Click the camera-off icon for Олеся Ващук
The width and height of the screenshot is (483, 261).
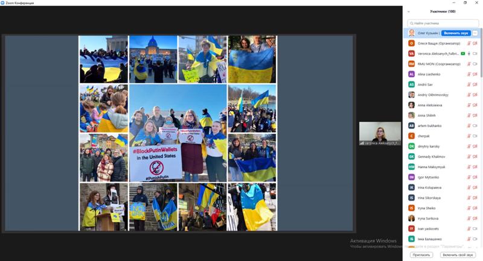click(x=475, y=43)
